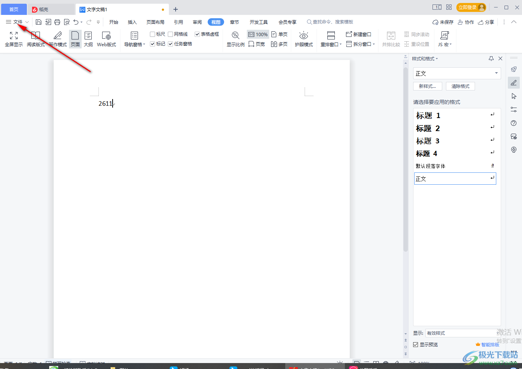Select Single page view (单页)
522x369 pixels.
tap(280, 34)
